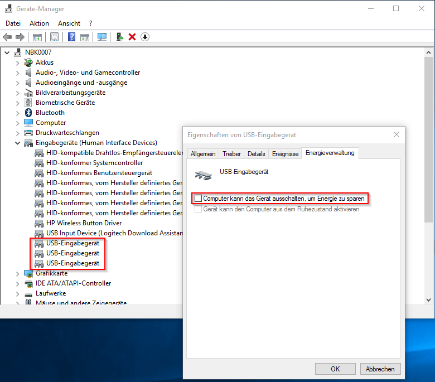Click the action pane toolbar icon
This screenshot has height=382, width=435.
pyautogui.click(x=85, y=37)
